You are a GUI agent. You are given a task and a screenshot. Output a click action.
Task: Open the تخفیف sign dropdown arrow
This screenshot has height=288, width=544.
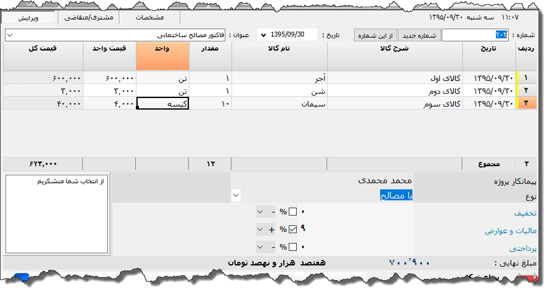click(260, 211)
